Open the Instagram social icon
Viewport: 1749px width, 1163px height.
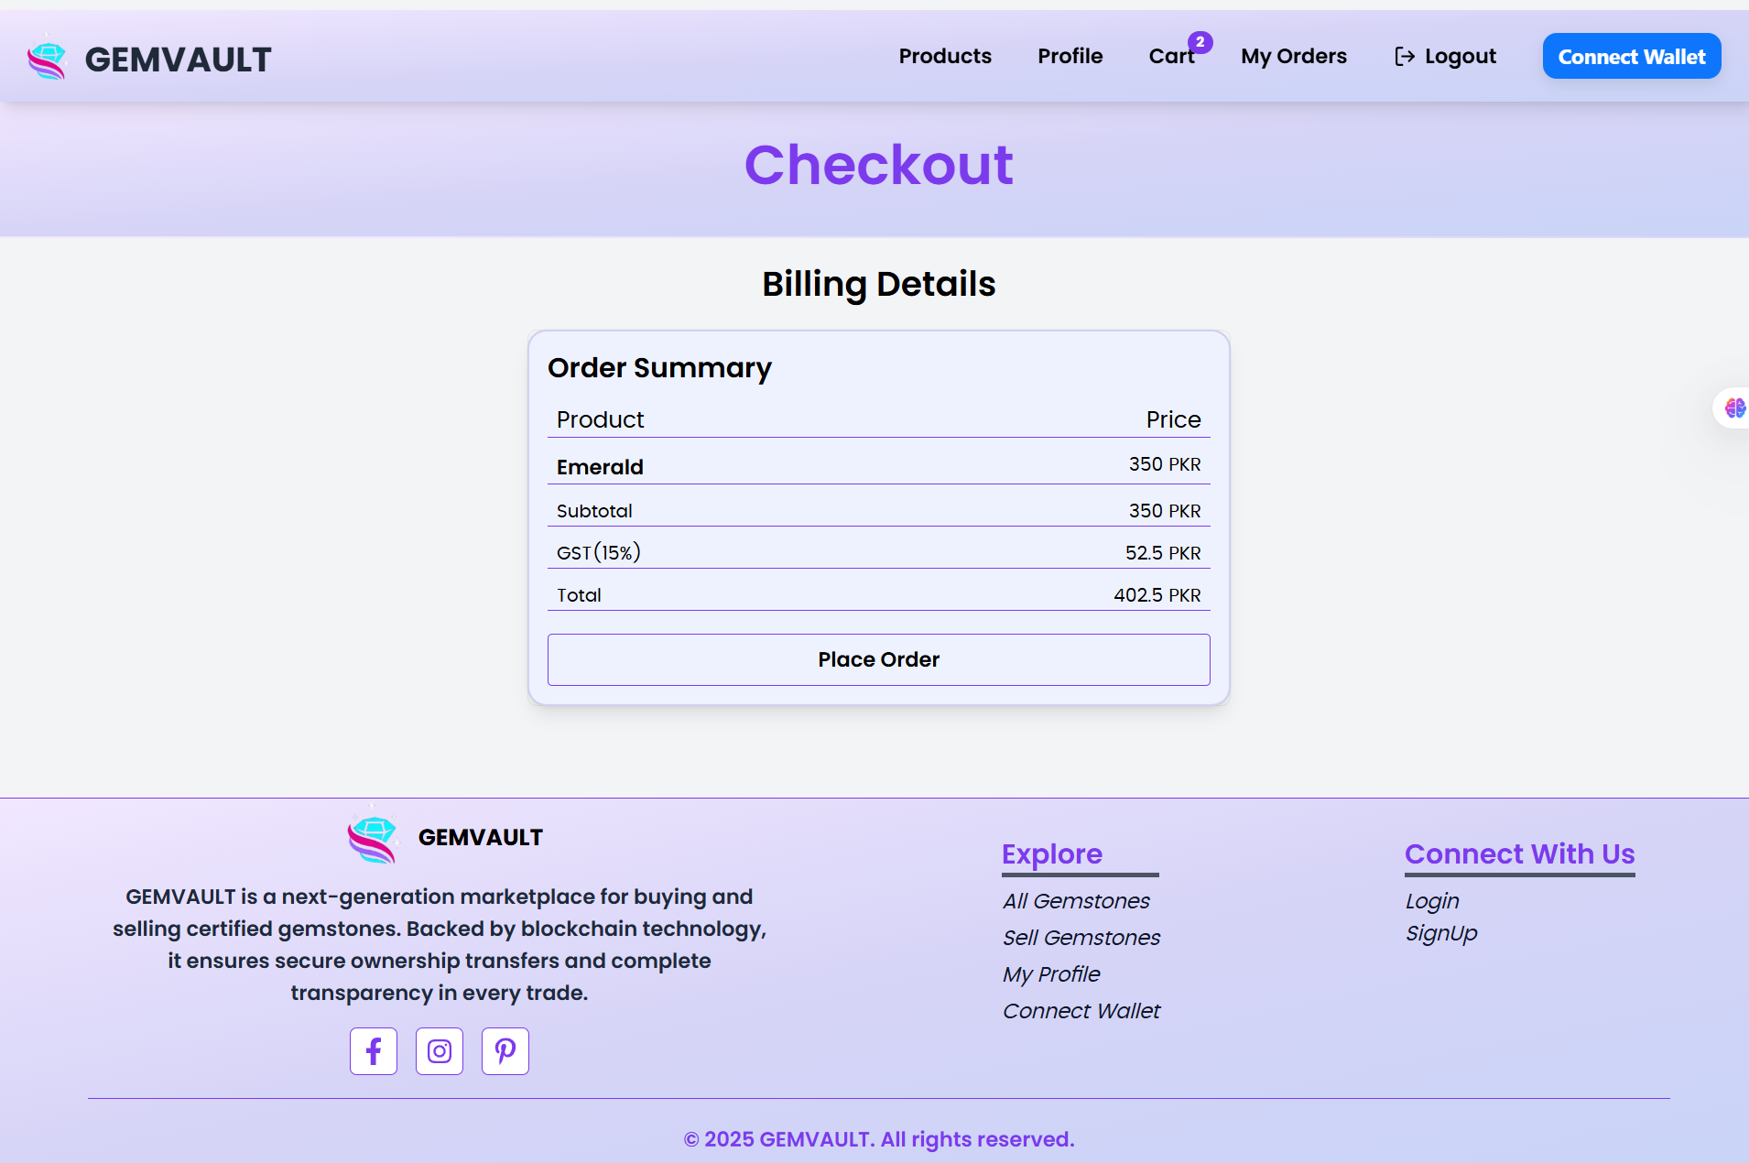click(440, 1051)
